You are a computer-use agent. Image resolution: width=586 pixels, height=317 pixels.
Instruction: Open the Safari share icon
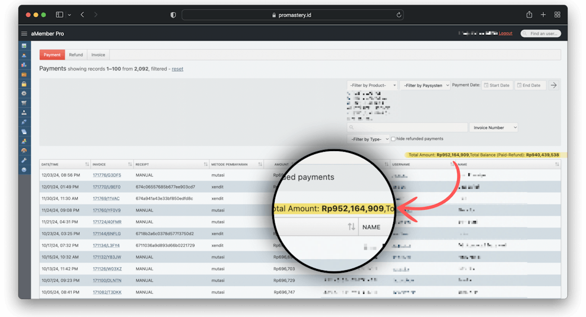529,15
